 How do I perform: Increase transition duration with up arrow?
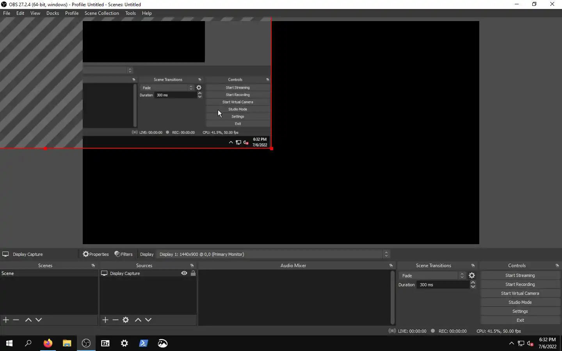[473, 282]
